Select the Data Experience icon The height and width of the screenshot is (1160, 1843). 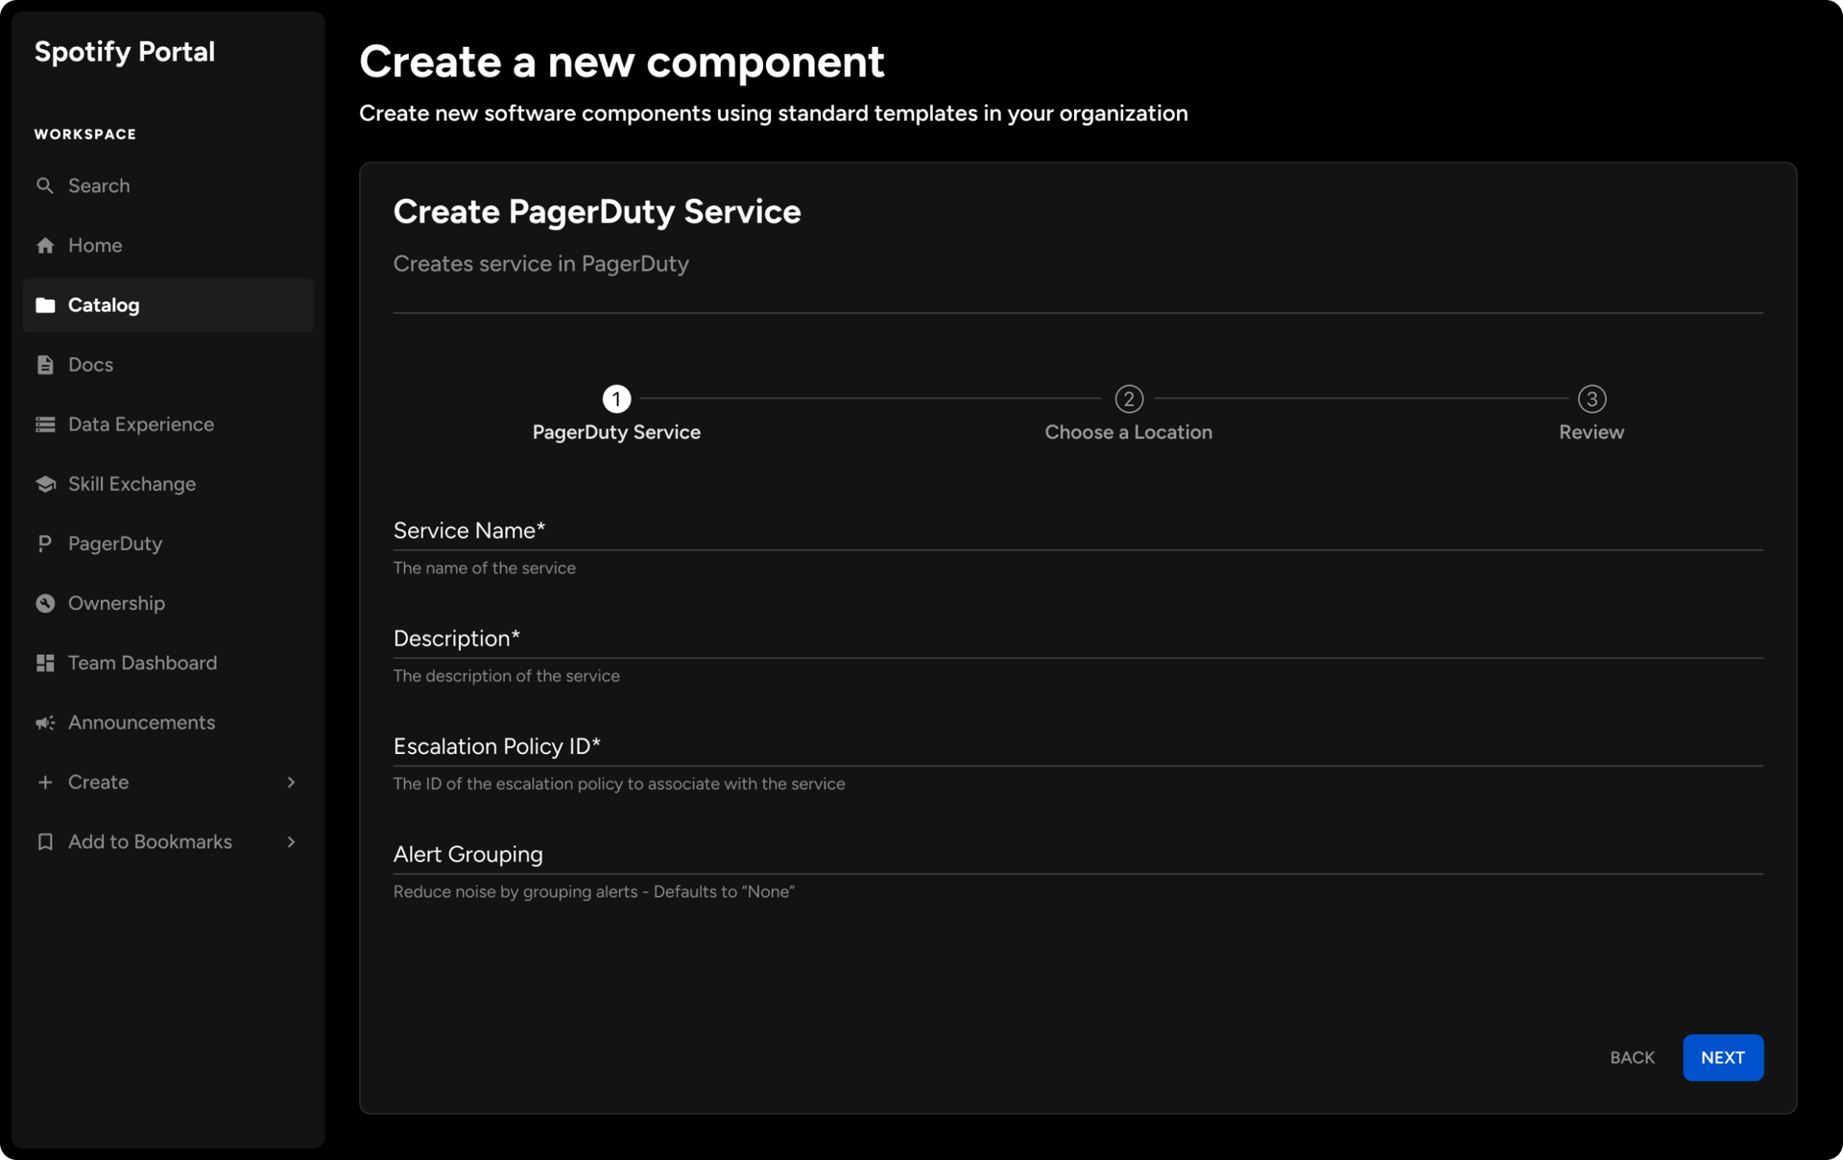[x=45, y=423]
